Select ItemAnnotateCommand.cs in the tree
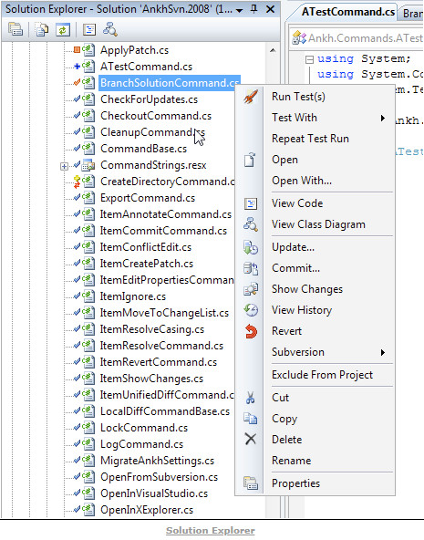The height and width of the screenshot is (540, 424). coord(166,214)
